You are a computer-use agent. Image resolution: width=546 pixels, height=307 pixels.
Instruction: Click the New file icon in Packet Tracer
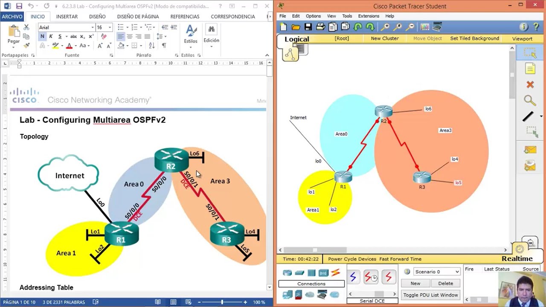point(284,27)
